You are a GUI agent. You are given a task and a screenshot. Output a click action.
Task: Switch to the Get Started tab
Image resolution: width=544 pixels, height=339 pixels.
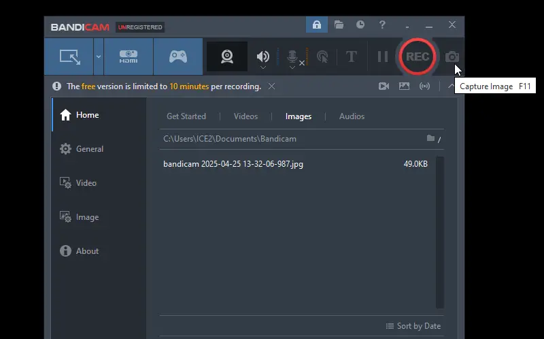[186, 116]
